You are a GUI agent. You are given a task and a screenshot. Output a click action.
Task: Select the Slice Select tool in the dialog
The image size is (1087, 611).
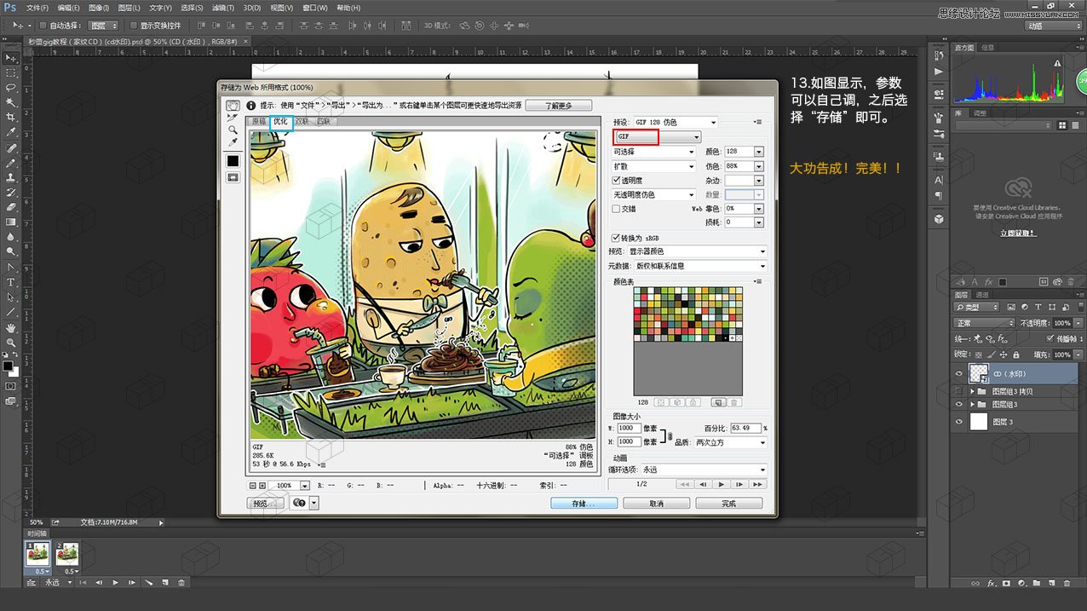[233, 118]
